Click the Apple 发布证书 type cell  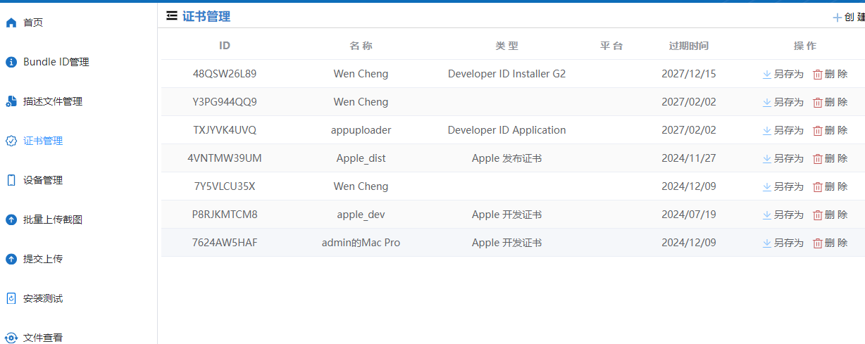click(507, 158)
